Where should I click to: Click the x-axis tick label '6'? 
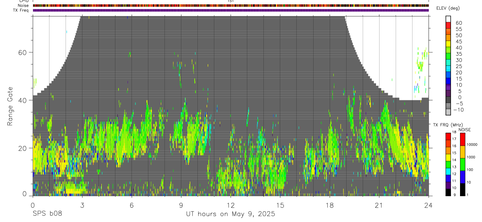[x=131, y=205]
